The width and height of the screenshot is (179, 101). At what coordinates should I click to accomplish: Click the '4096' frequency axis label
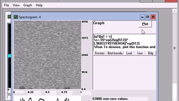84,22
